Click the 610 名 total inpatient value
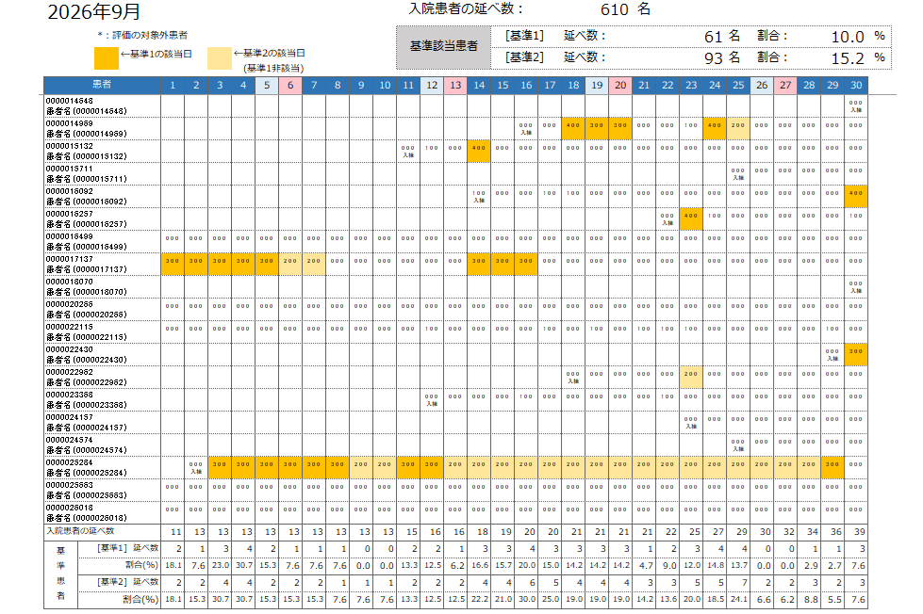Image resolution: width=923 pixels, height=614 pixels. [625, 9]
